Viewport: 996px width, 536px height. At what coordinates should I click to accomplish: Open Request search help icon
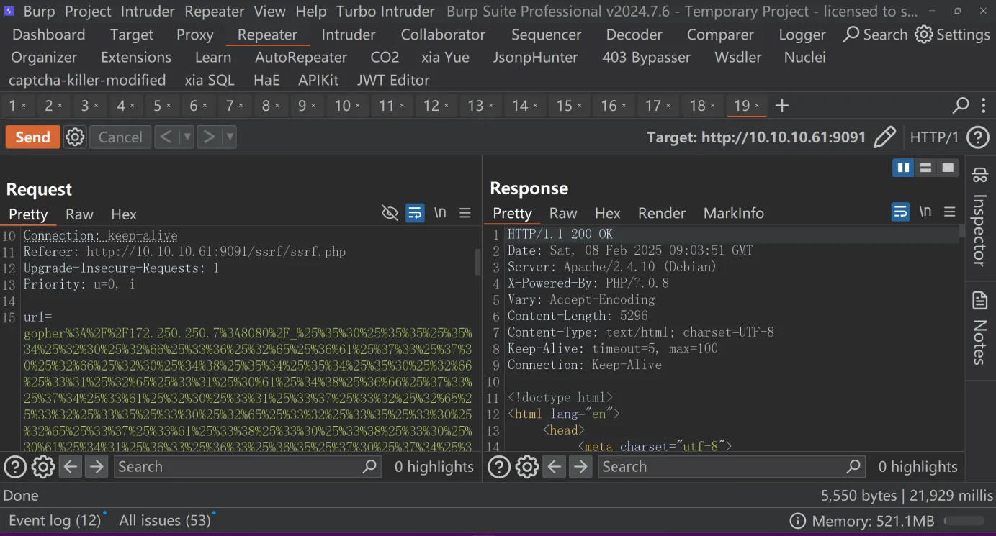pyautogui.click(x=15, y=467)
